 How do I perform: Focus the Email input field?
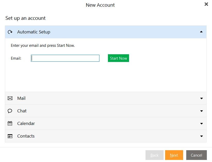(65, 58)
